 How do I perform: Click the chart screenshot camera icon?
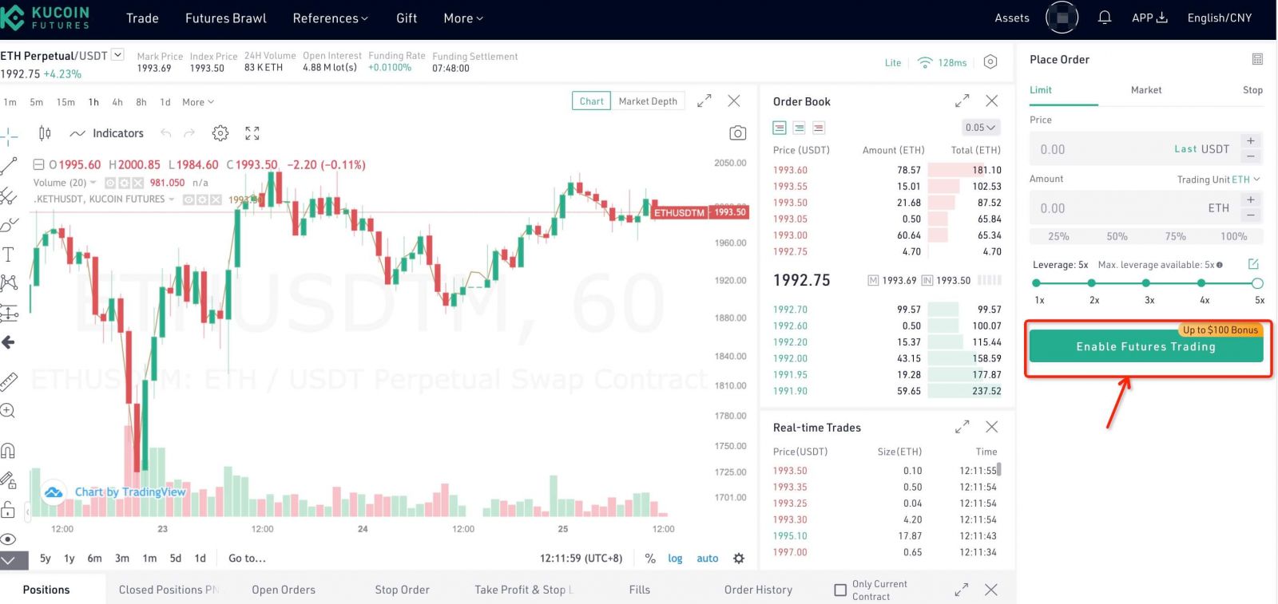(737, 133)
